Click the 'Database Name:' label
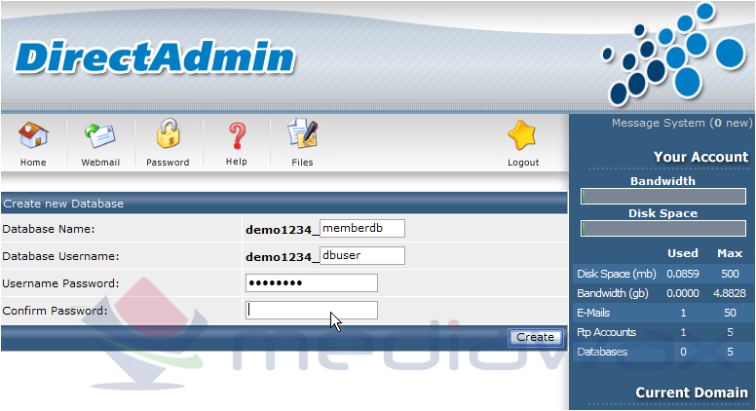 pos(49,229)
